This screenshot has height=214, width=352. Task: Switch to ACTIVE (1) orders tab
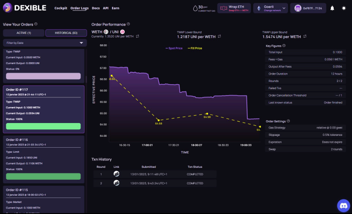tap(24, 33)
